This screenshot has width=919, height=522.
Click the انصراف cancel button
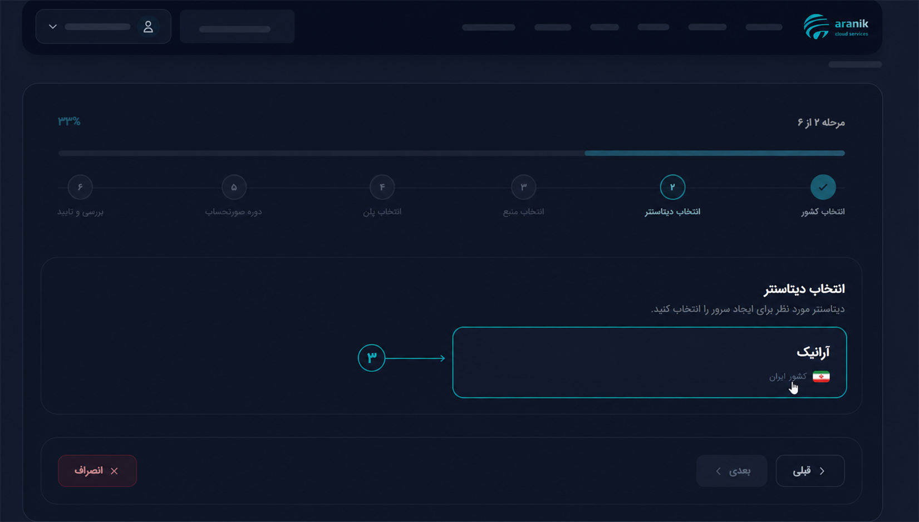[97, 471]
